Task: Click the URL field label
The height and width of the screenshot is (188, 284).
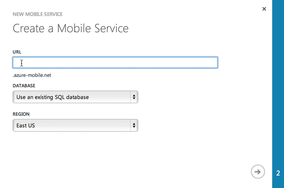Action: [x=17, y=52]
